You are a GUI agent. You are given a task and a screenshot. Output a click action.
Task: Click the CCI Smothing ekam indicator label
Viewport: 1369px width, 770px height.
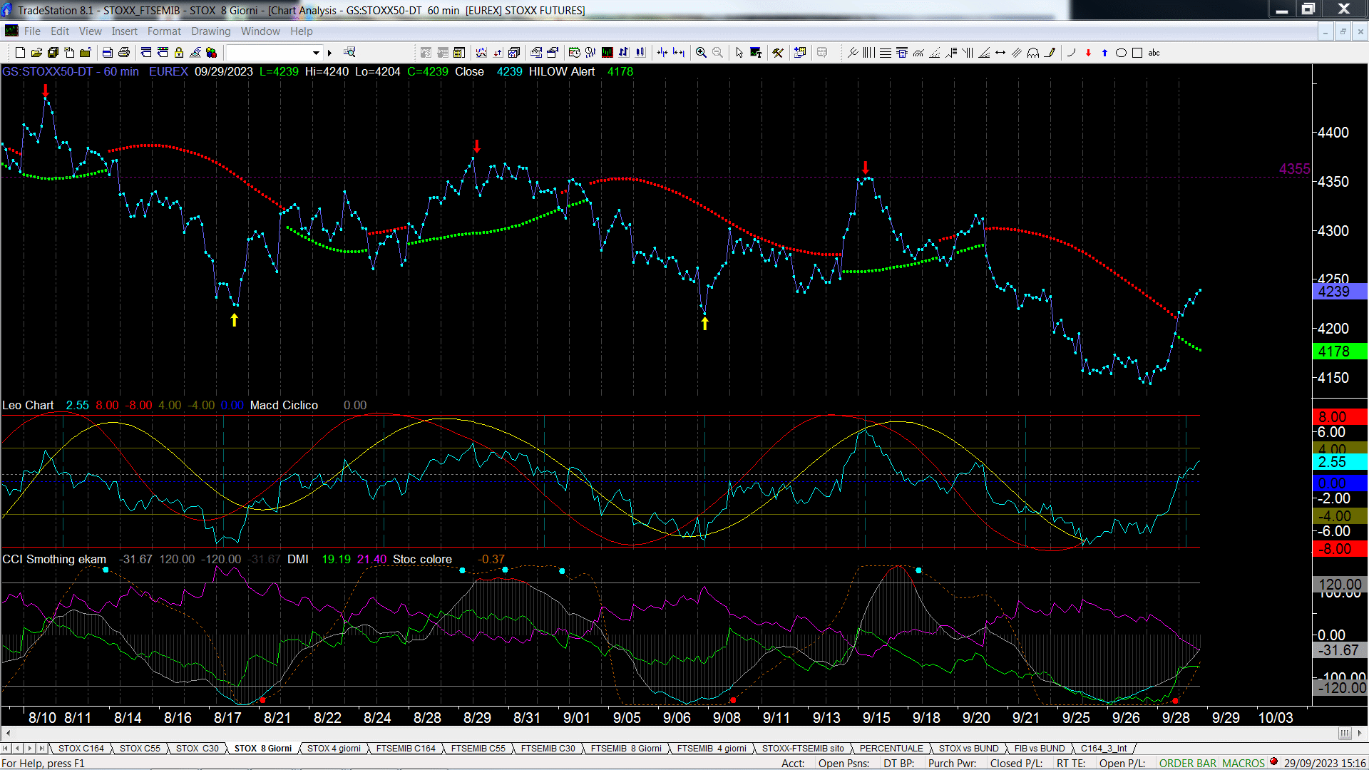click(54, 560)
